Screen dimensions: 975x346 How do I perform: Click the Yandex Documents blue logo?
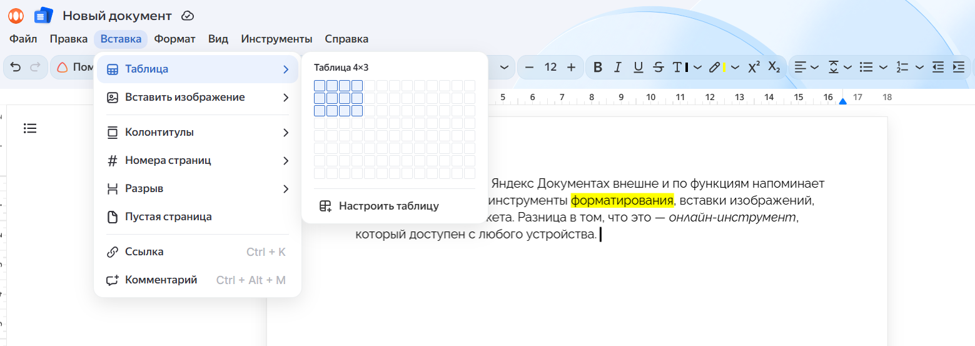[x=43, y=16]
